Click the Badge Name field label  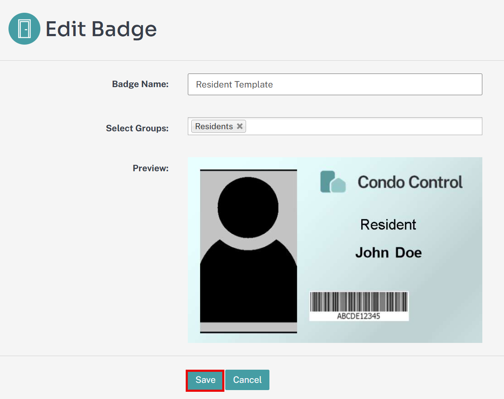[140, 84]
